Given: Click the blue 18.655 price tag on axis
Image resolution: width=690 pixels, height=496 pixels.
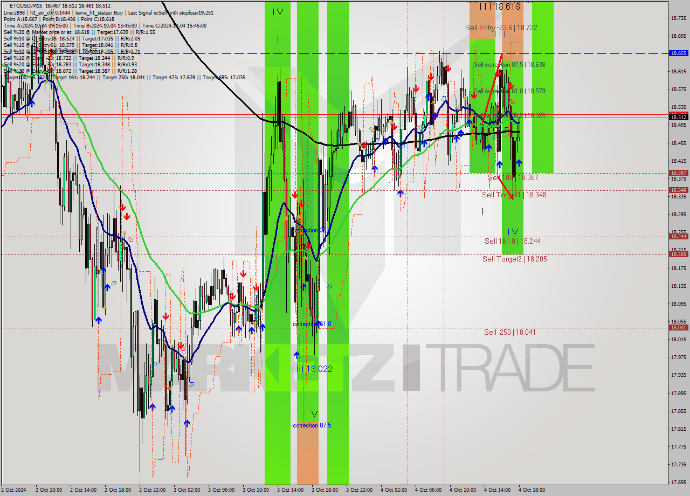Looking at the screenshot, I should click(678, 53).
